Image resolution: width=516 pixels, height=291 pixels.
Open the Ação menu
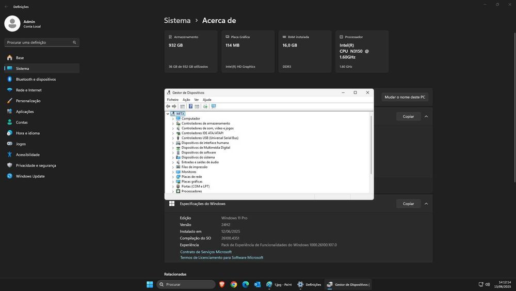point(186,100)
